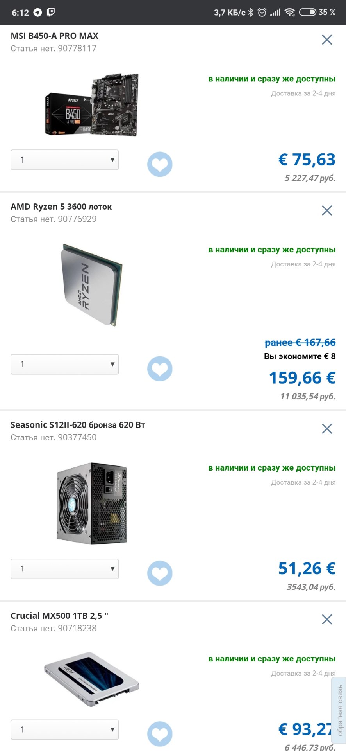View the Ryzen processor product image

pos(92,285)
